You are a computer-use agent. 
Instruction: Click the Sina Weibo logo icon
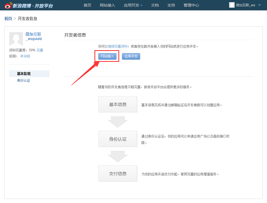(x=8, y=5)
